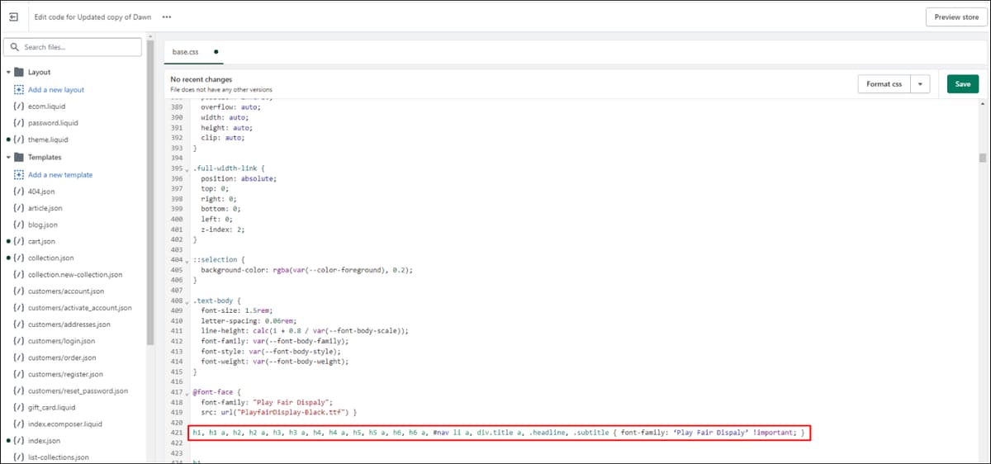Click the Search files input field
This screenshot has height=464, width=991.
[74, 47]
